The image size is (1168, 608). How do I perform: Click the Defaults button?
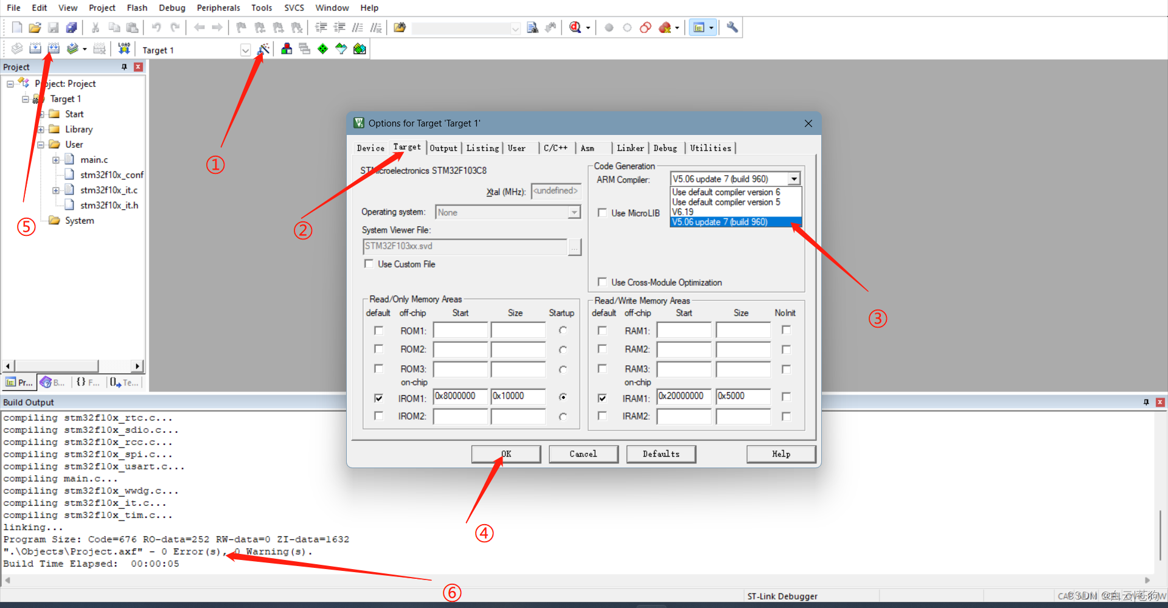click(661, 454)
